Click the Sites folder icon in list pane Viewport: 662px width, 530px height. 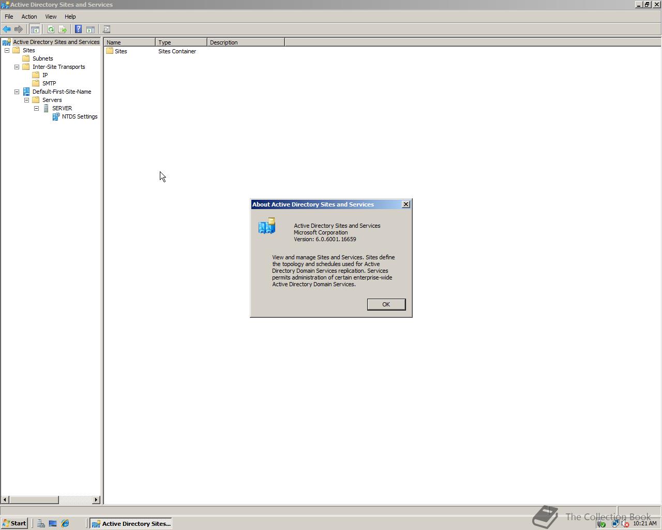pyautogui.click(x=110, y=51)
